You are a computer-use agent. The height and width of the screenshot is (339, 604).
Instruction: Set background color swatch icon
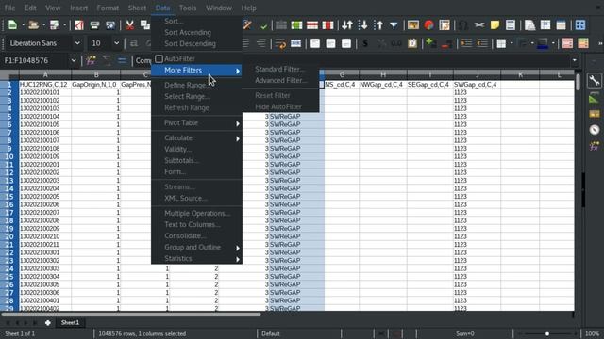point(544,43)
